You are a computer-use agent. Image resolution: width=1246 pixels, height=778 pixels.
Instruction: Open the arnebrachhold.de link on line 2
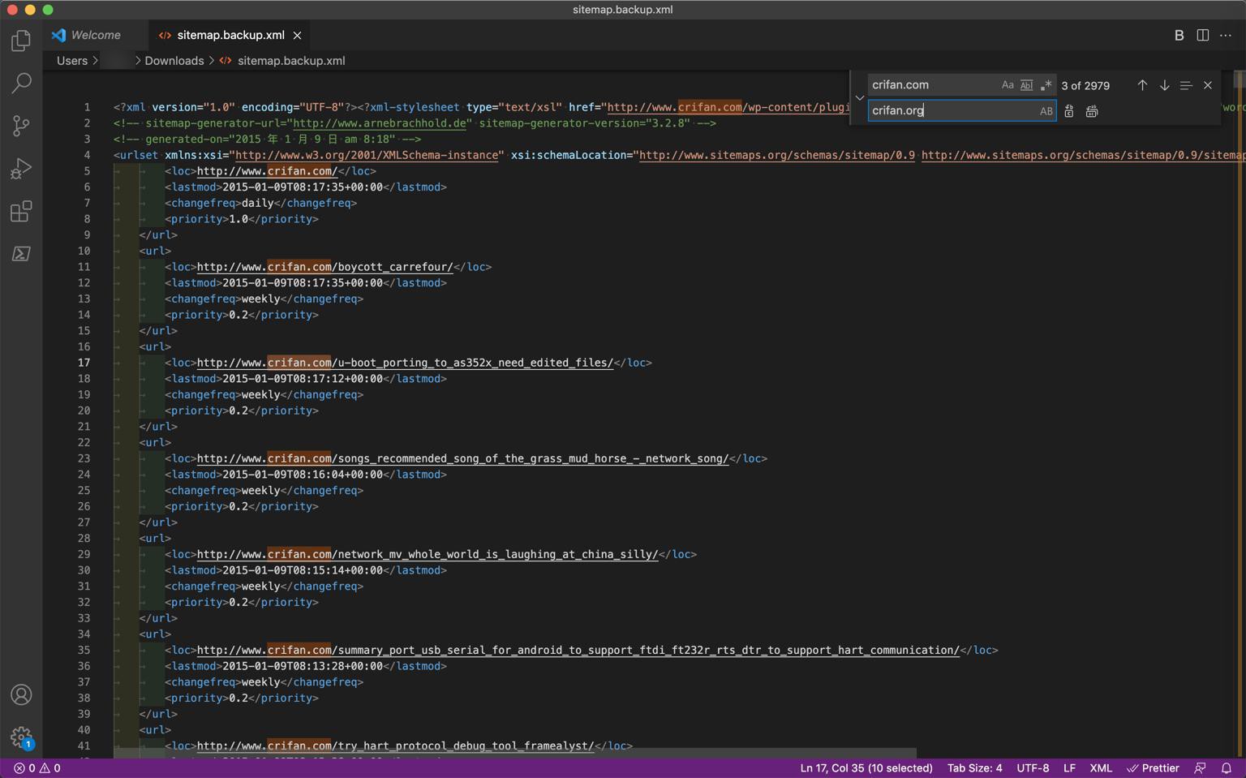click(x=380, y=123)
